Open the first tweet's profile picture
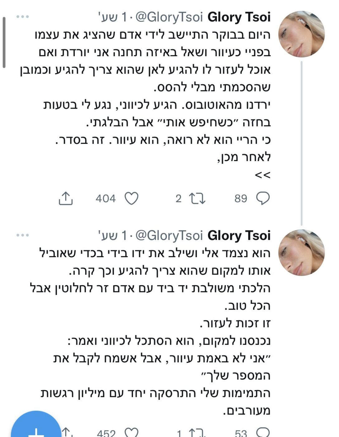This screenshot has width=339, height=437. coord(301,34)
